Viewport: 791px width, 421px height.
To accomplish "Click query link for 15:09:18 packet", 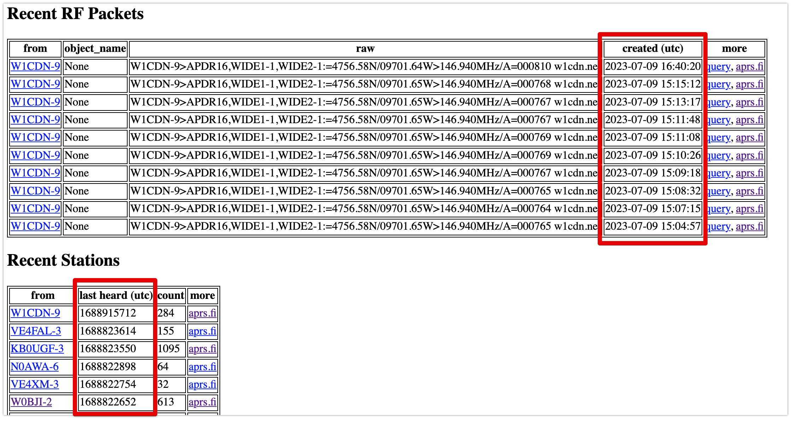I will pos(719,173).
